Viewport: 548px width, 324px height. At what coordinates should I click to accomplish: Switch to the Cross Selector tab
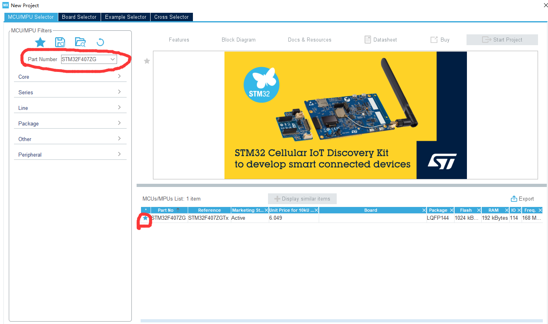pyautogui.click(x=171, y=17)
